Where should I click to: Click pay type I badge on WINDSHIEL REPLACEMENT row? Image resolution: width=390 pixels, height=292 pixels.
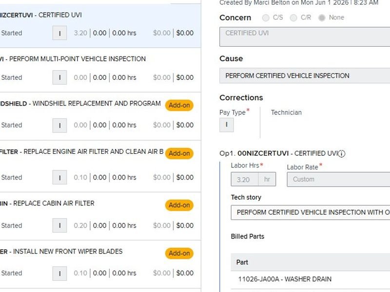[x=59, y=126]
